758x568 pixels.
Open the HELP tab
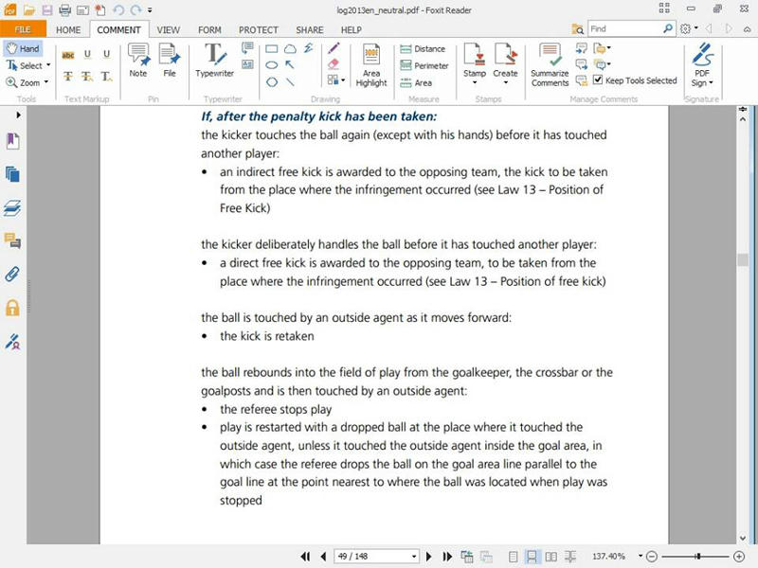[352, 30]
